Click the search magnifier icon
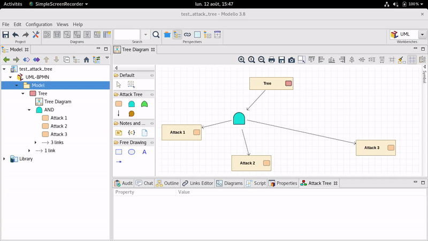 click(x=156, y=35)
